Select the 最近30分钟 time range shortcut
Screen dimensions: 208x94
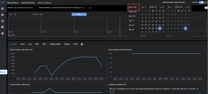coord(133,12)
